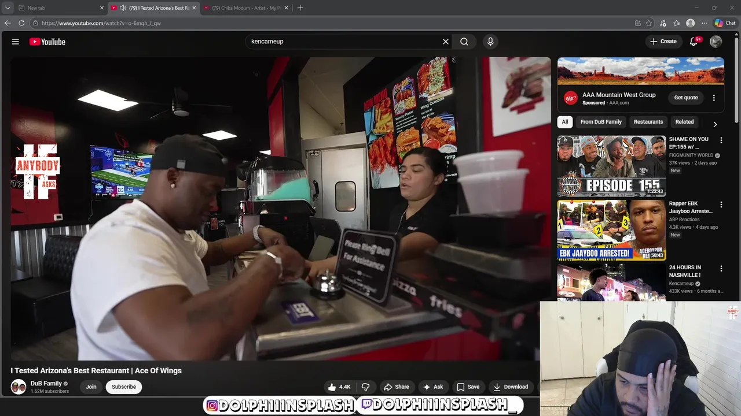
Task: Open the EBK Jaayboo Arrested video thumbnail
Action: [x=611, y=231]
